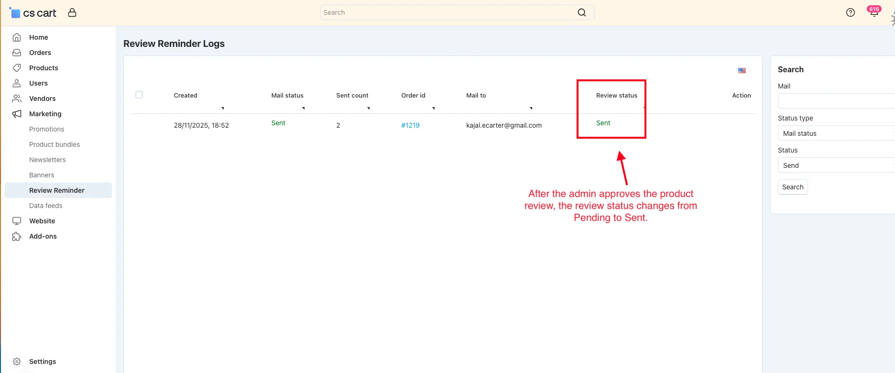Viewport: 895px width, 373px height.
Task: Open the Add-ons puzzle icon
Action: coord(17,236)
